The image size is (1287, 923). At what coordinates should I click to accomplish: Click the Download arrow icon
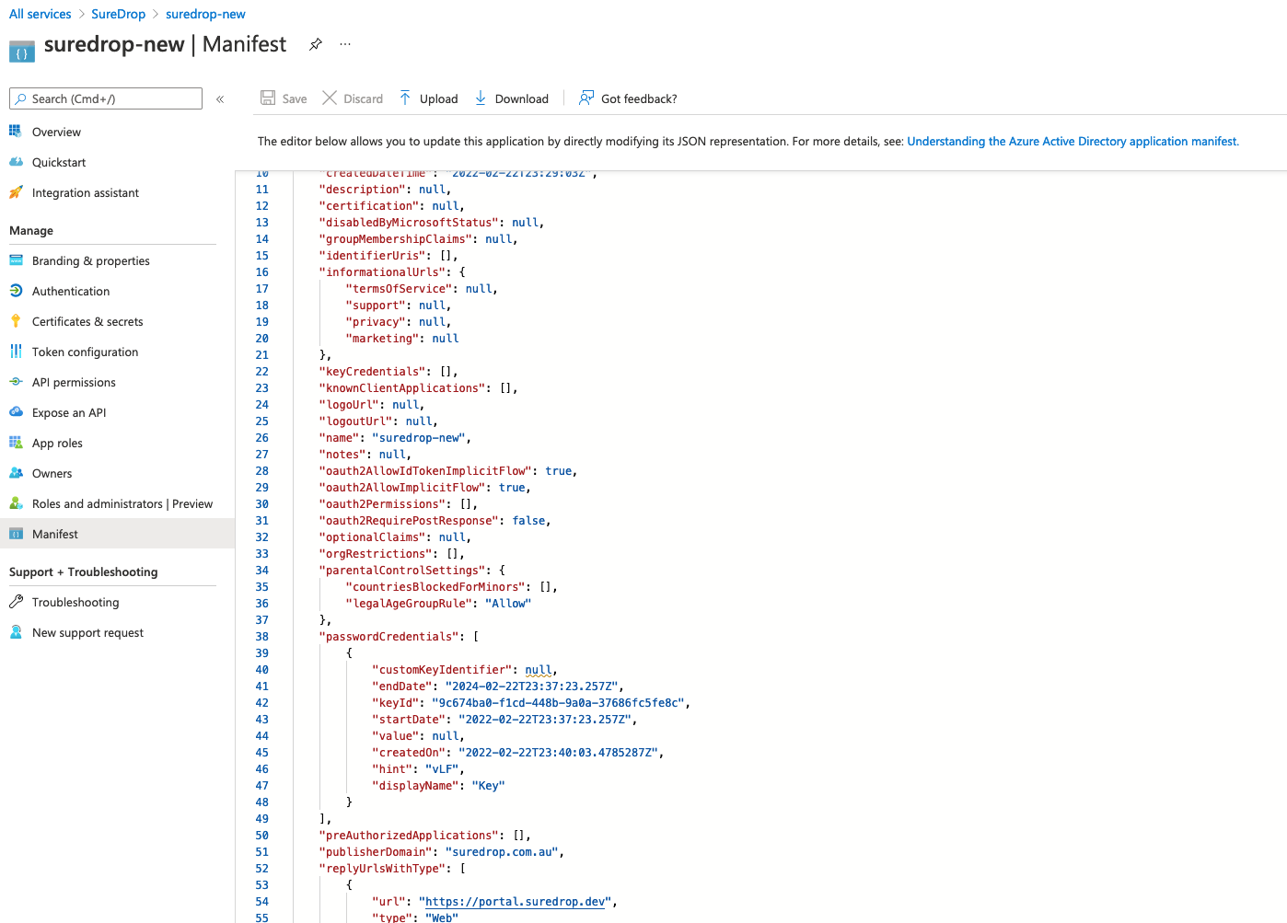(481, 98)
